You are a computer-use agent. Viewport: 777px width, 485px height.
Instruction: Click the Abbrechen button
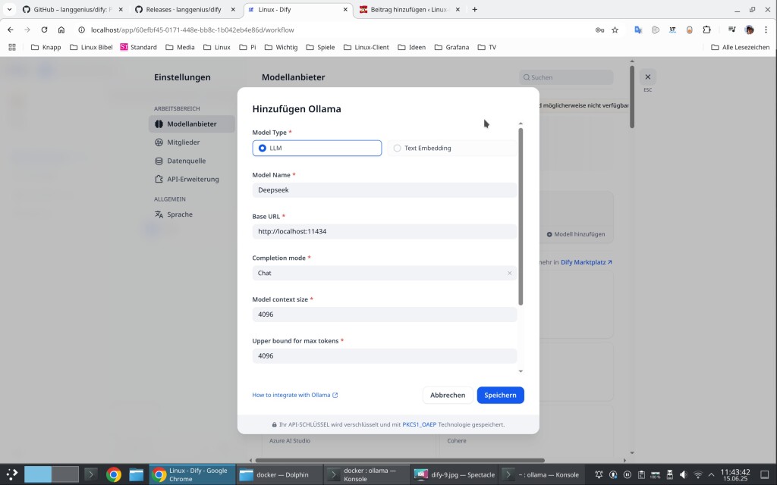[x=448, y=395]
